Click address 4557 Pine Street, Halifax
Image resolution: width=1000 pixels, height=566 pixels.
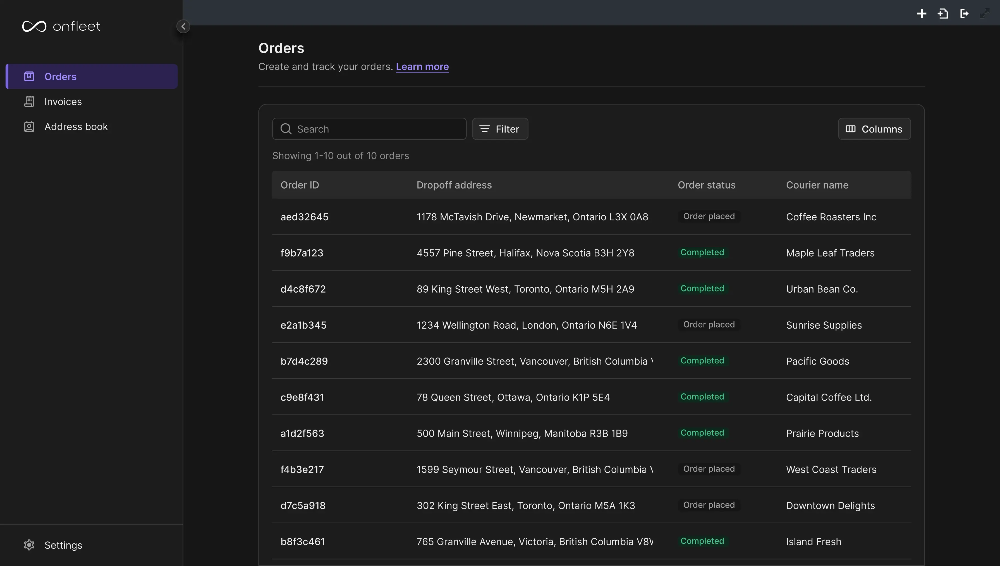pos(525,253)
